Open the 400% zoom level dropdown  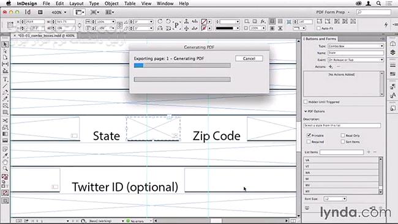(59, 12)
